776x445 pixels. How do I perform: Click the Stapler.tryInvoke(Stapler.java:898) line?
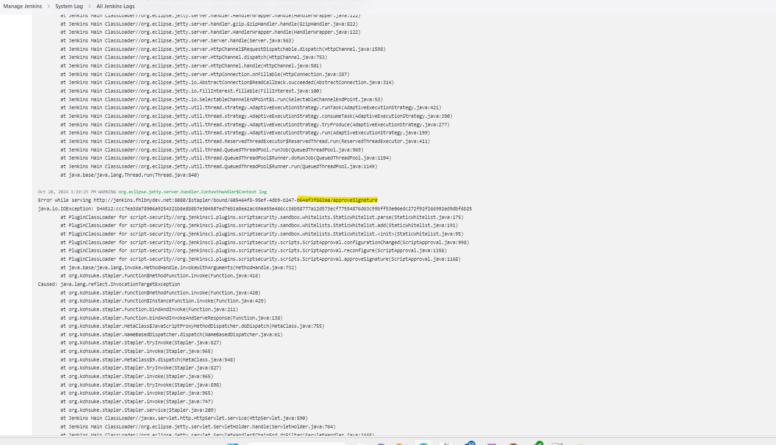tap(141, 385)
